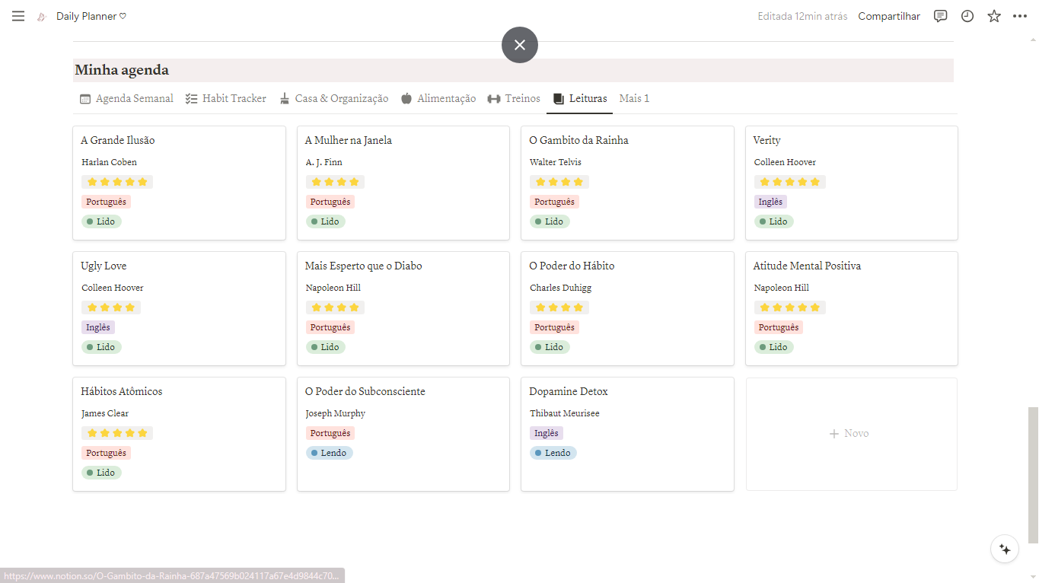Open the O Poder do Subconsciente card

point(403,434)
